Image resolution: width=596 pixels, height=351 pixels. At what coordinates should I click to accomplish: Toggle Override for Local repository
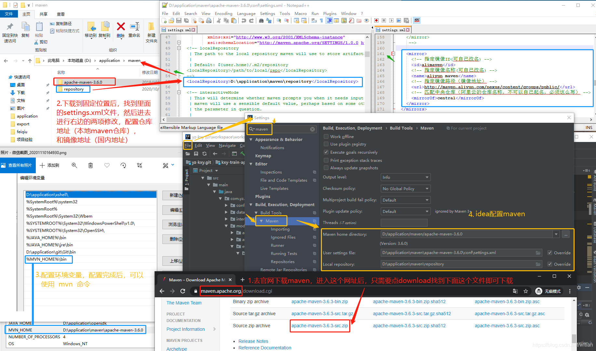coord(550,264)
